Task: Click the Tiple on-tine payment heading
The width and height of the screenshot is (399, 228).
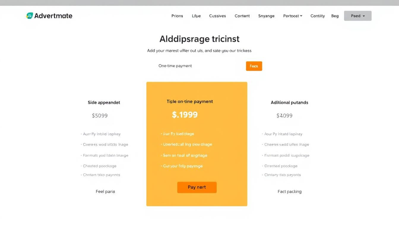Action: pos(190,102)
